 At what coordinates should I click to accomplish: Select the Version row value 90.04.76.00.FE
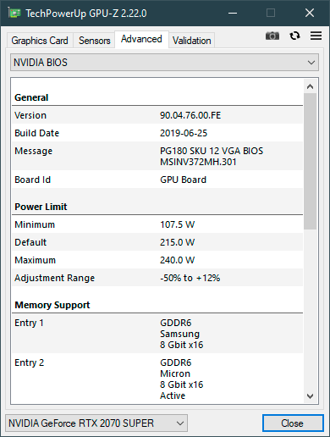point(190,115)
